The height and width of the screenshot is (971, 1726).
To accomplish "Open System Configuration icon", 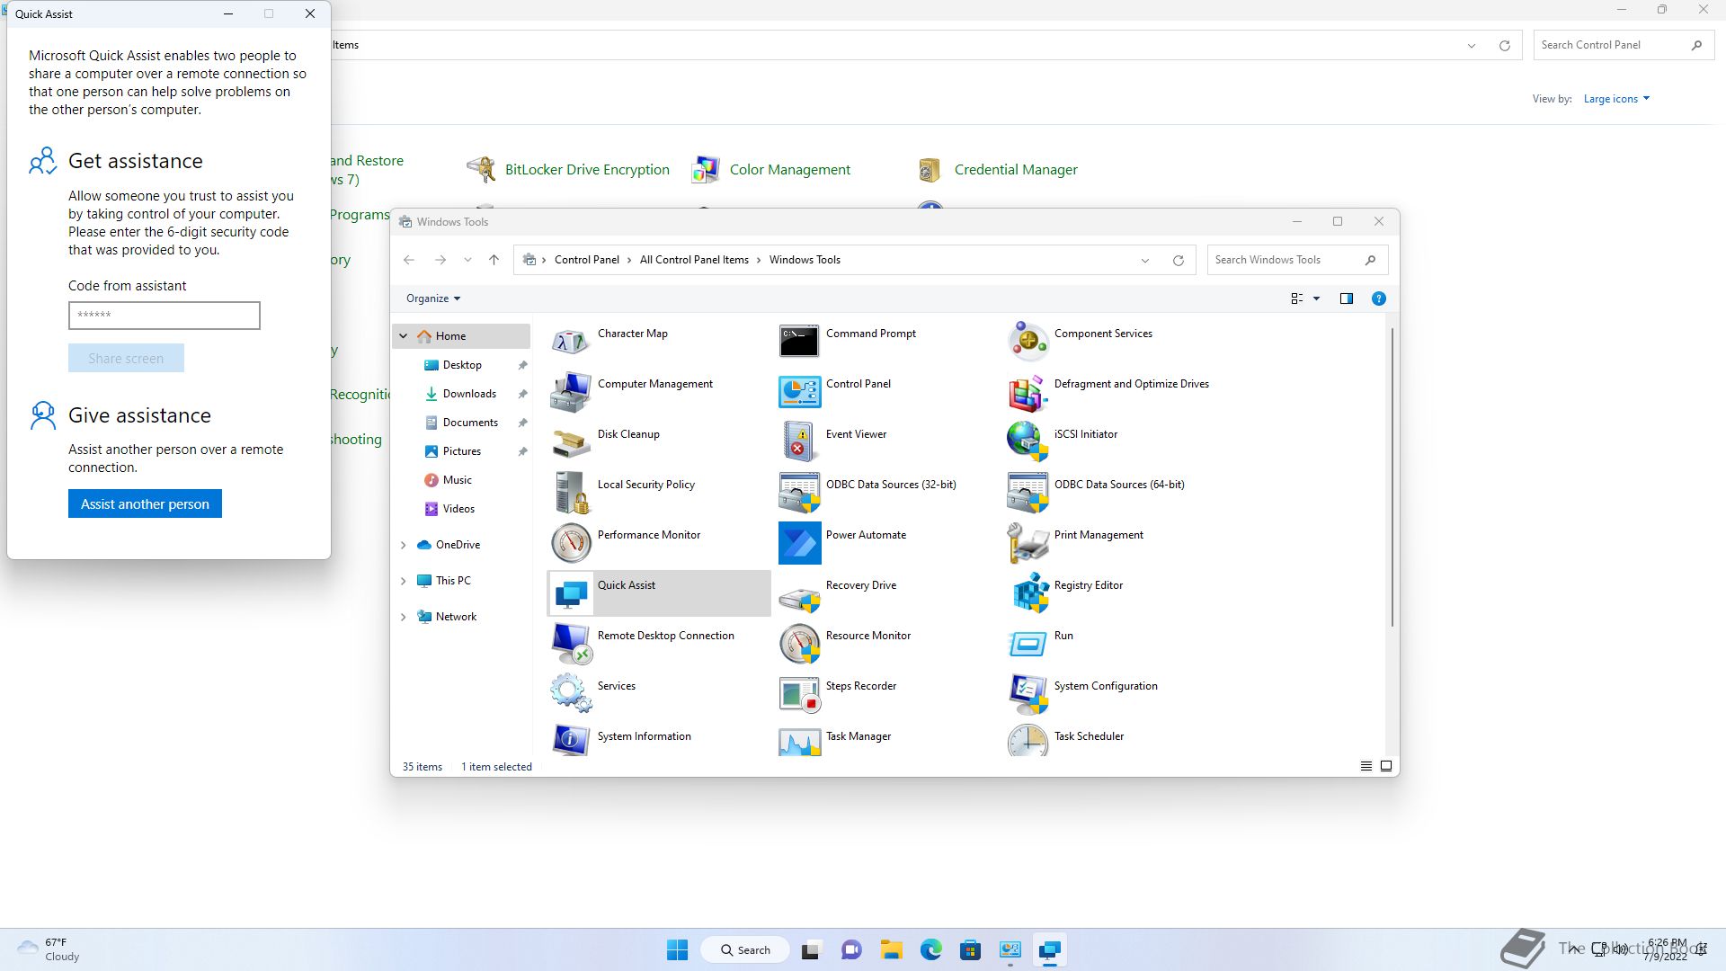I will (1028, 693).
